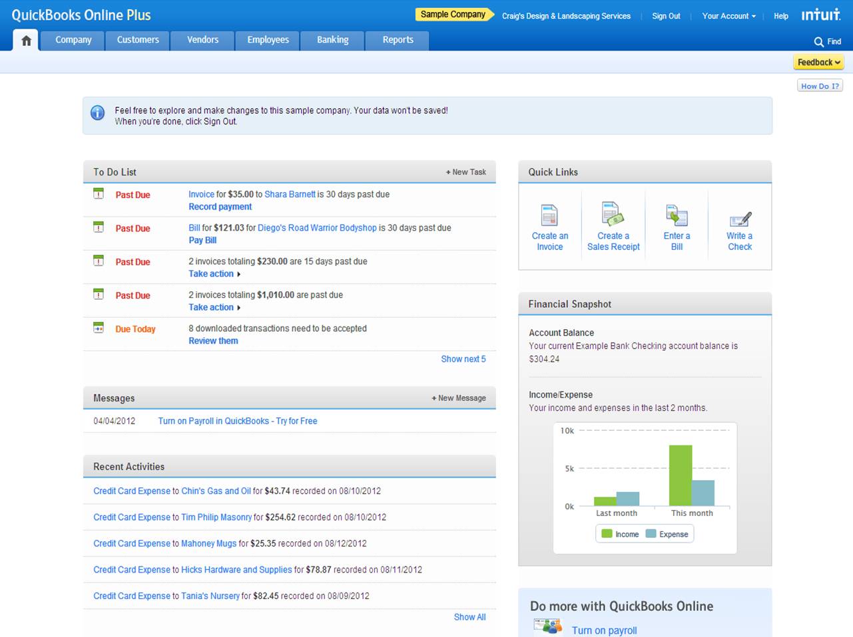Click the Find magnifier icon

pos(818,42)
